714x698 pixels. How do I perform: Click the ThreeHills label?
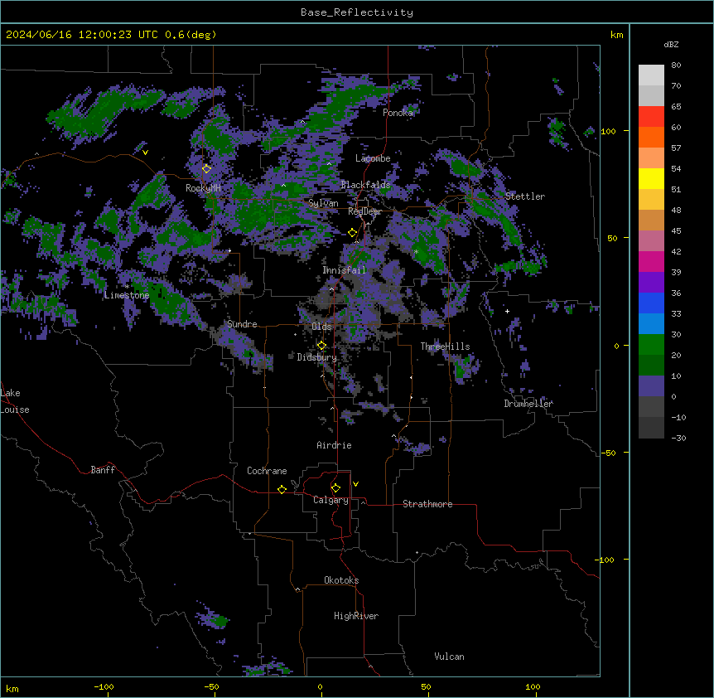(445, 347)
